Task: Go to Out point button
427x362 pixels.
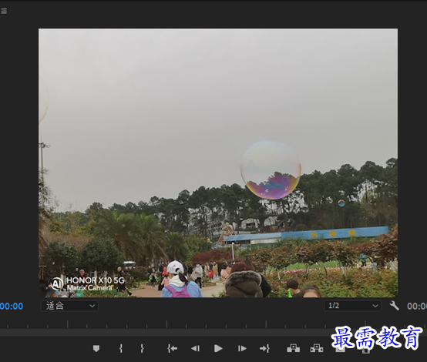Action: [264, 348]
